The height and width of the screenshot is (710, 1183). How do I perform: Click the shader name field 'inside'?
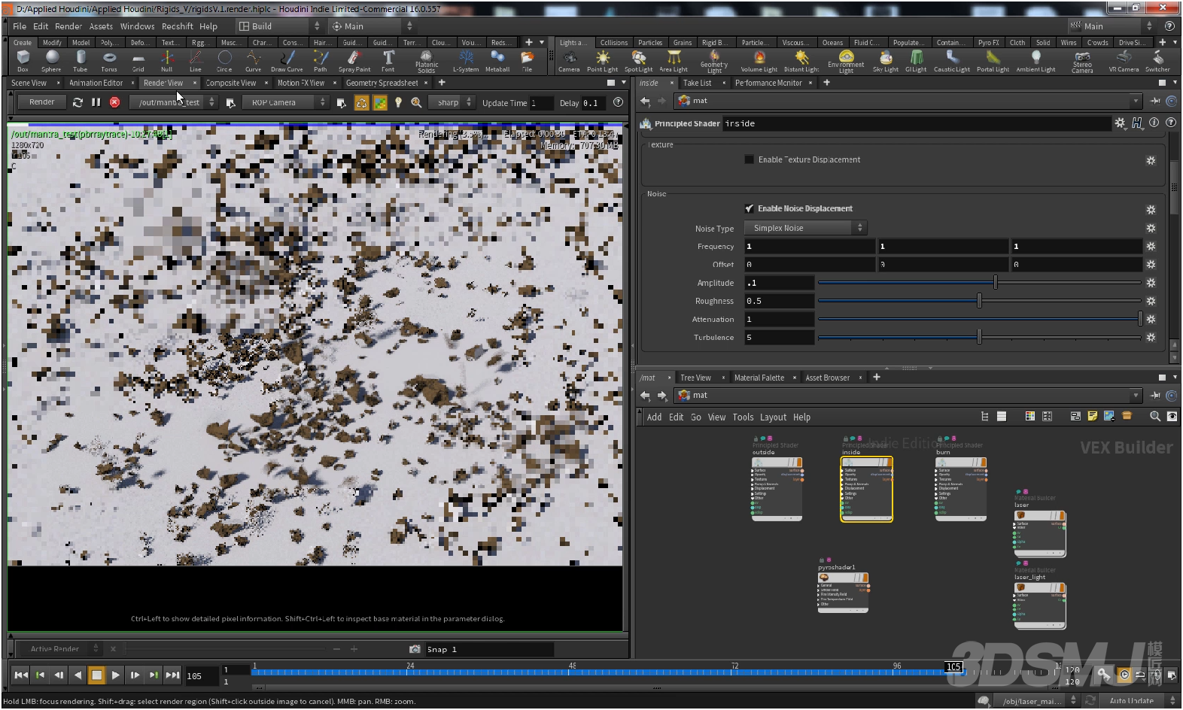[917, 123]
